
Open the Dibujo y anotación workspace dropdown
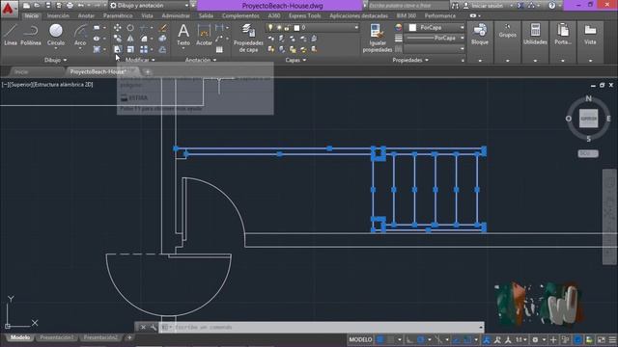click(x=150, y=6)
